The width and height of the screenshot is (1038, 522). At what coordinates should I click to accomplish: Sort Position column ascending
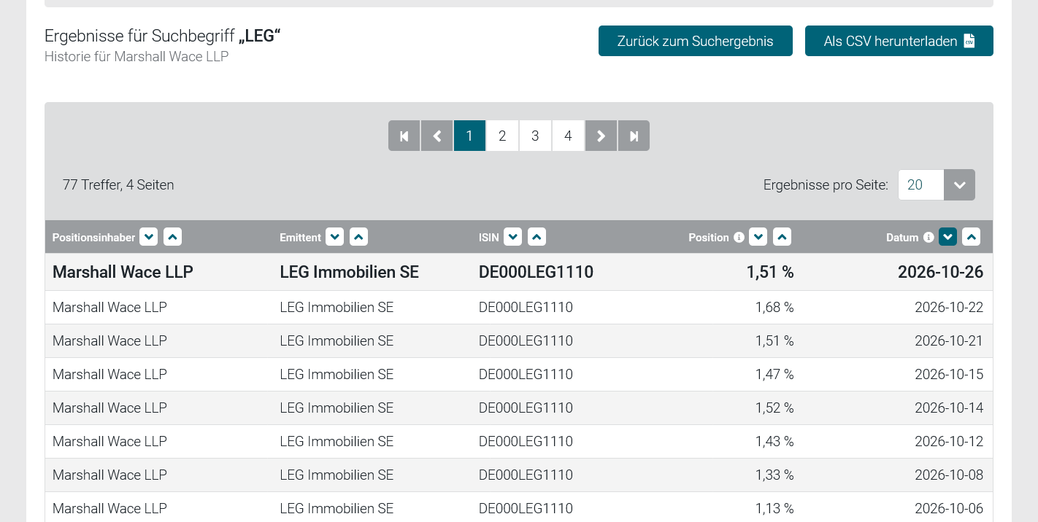pyautogui.click(x=782, y=237)
